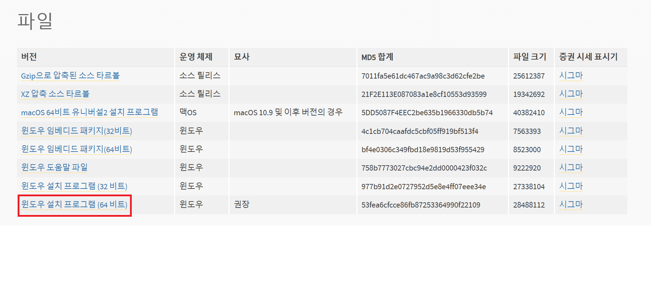Screen dimensions: 651x296
Task: Open 시그마 link for 윈도우 도움말 파일
Action: point(571,167)
